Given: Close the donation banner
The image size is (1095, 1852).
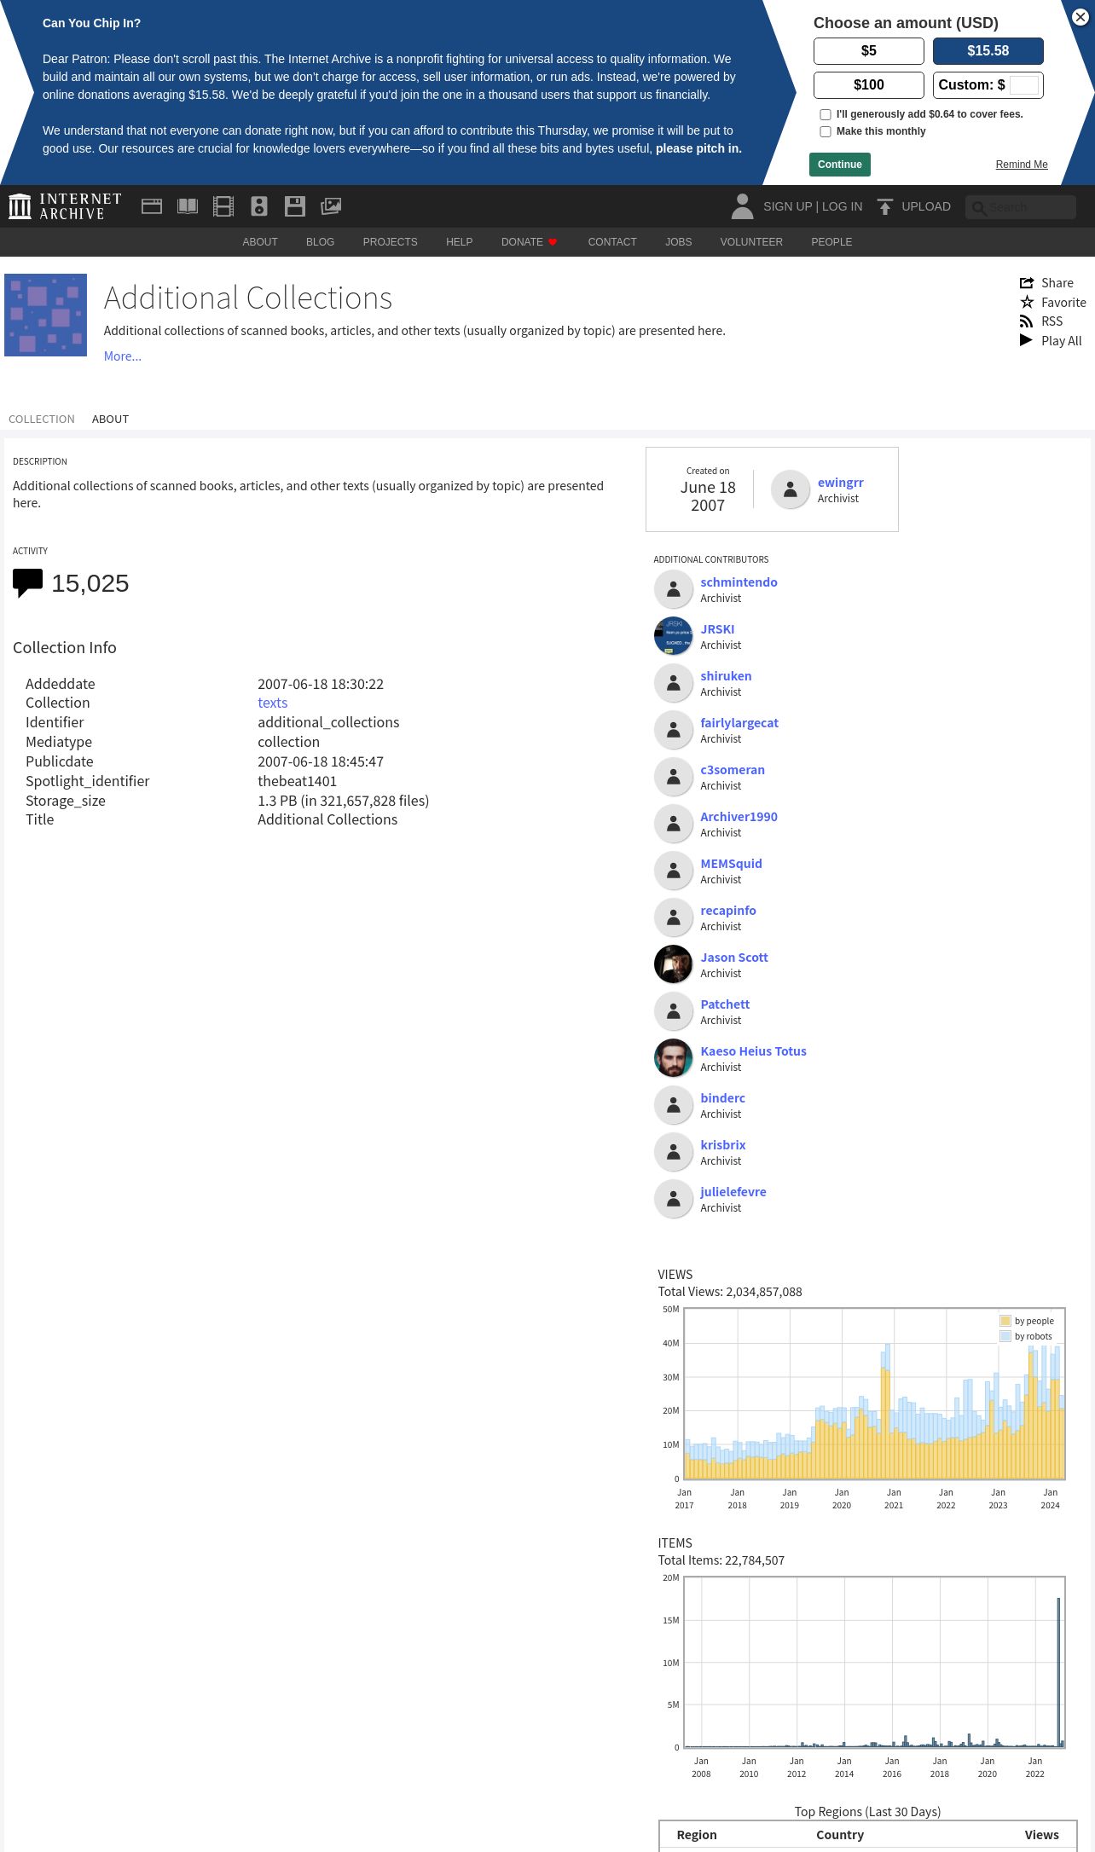Looking at the screenshot, I should (x=1081, y=17).
